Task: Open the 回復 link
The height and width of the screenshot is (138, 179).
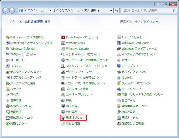Action: [x=69, y=100]
